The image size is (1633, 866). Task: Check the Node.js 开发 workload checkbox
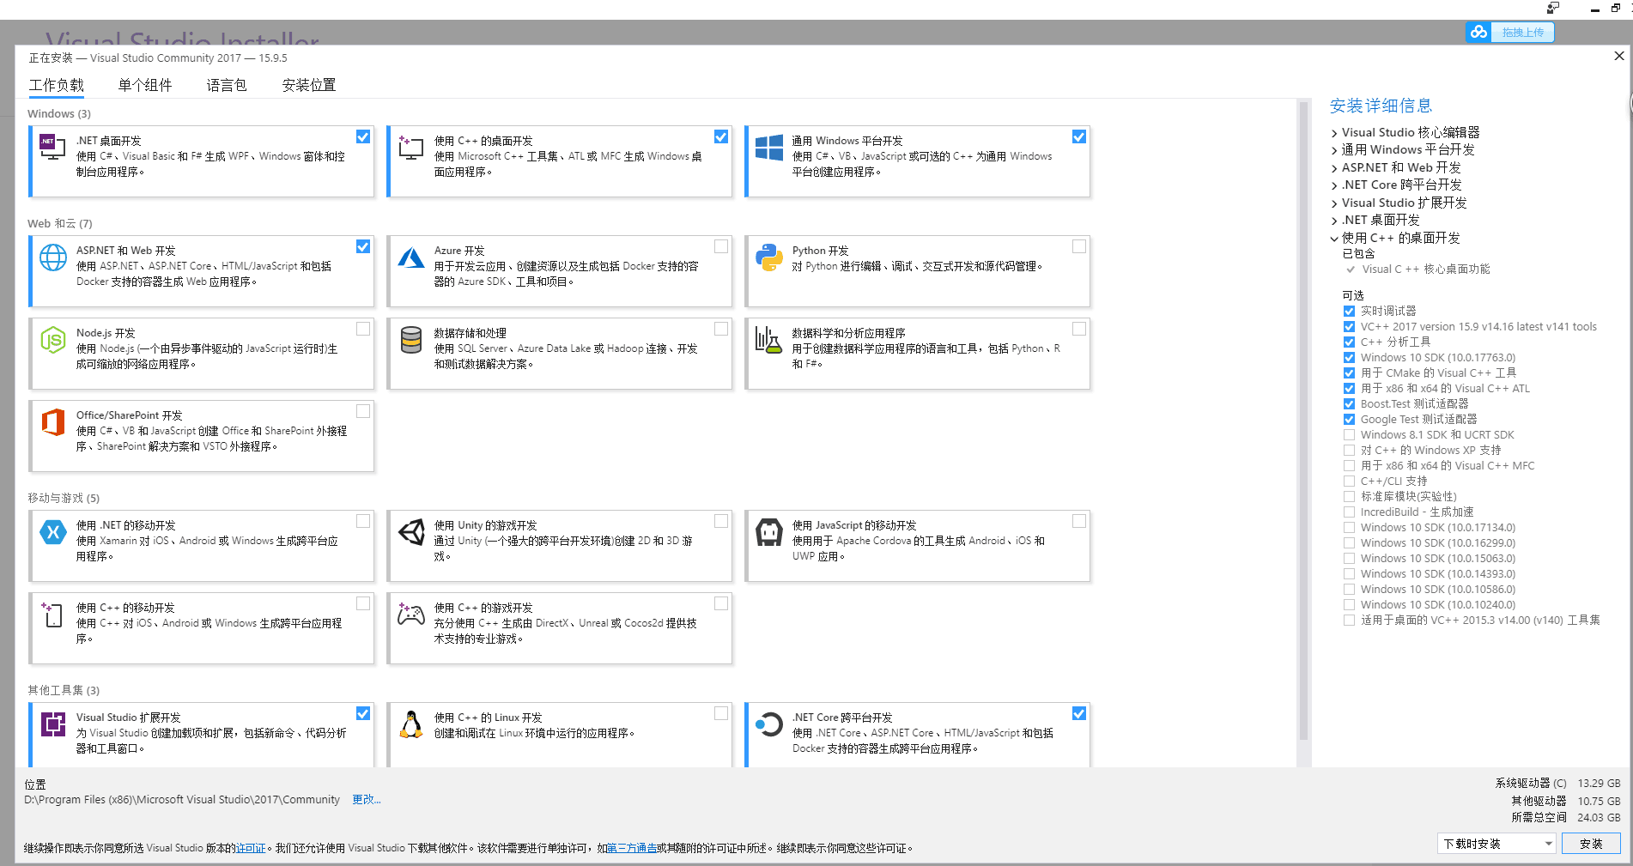point(363,329)
